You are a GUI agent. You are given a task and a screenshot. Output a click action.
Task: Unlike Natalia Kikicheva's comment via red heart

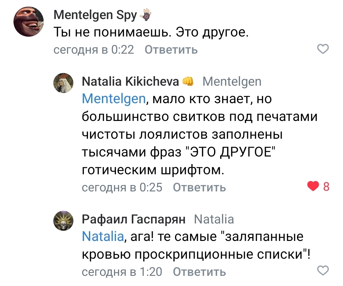pos(314,187)
